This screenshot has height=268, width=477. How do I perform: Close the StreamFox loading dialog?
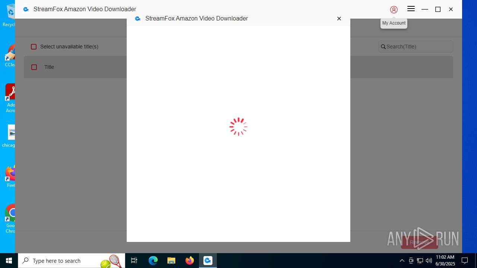(x=339, y=19)
